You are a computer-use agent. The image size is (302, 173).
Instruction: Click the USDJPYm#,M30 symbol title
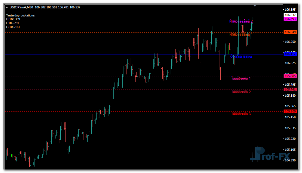[21, 7]
